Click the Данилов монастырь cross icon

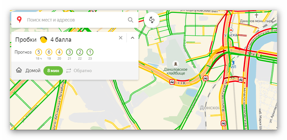click(257, 15)
